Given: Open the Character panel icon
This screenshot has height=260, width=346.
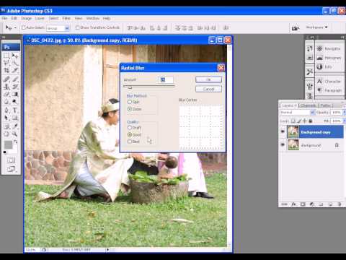Looking at the screenshot, I should (319, 81).
